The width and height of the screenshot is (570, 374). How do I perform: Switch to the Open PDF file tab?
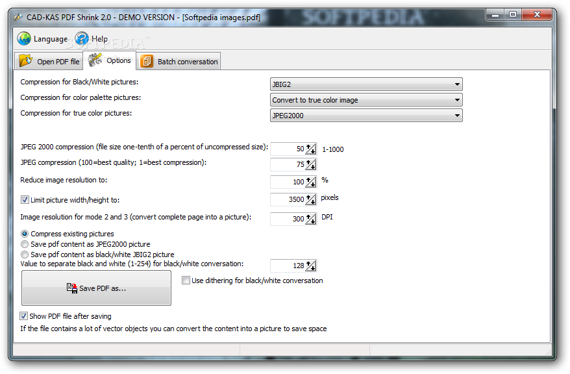point(49,61)
